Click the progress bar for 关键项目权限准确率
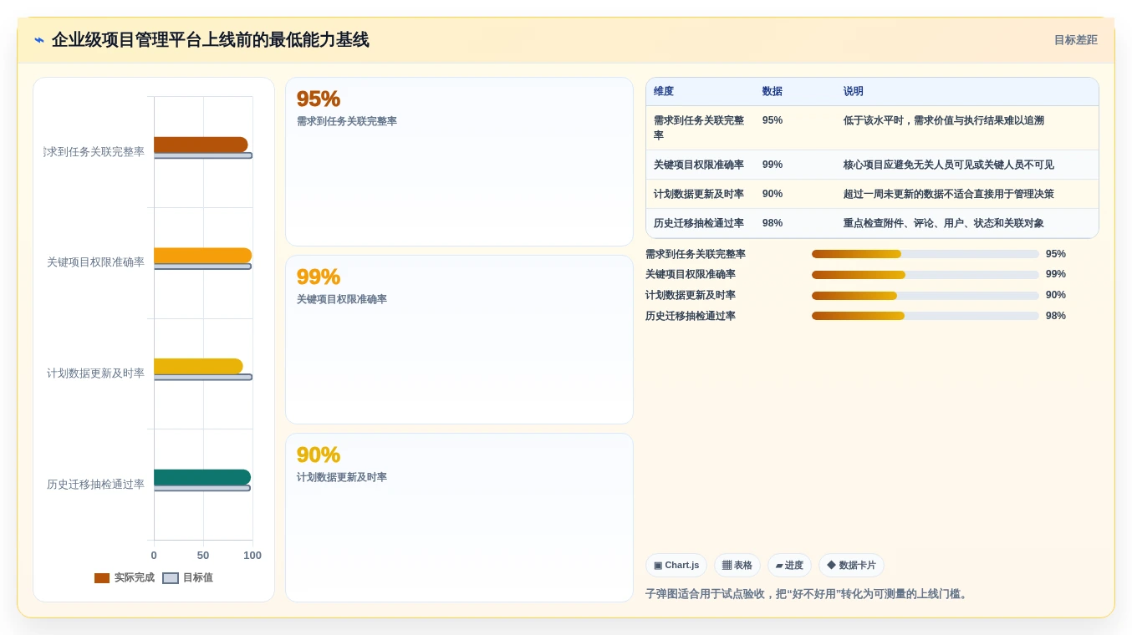Viewport: 1132px width, 635px height. pos(925,275)
